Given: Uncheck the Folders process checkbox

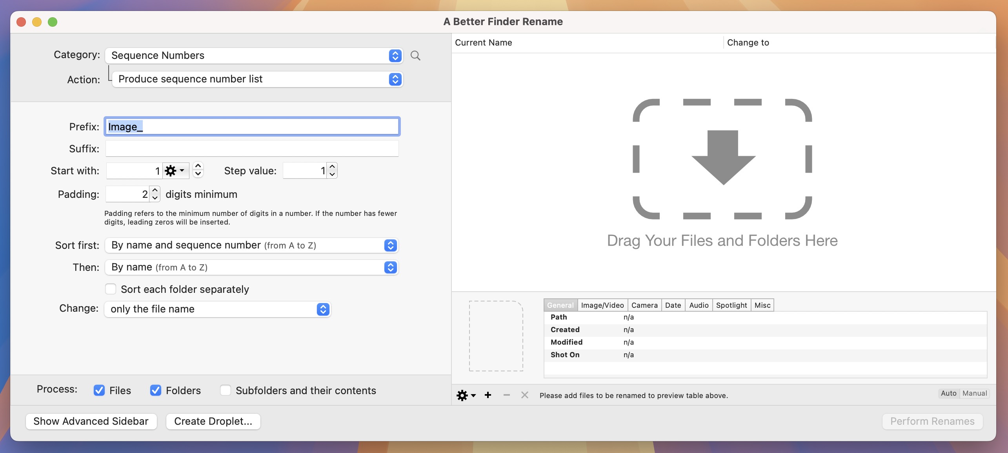Looking at the screenshot, I should [x=156, y=390].
